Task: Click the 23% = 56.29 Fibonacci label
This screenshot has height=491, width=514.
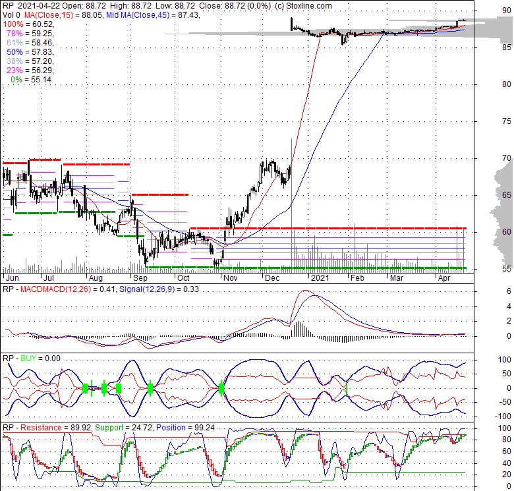Action: (x=30, y=70)
